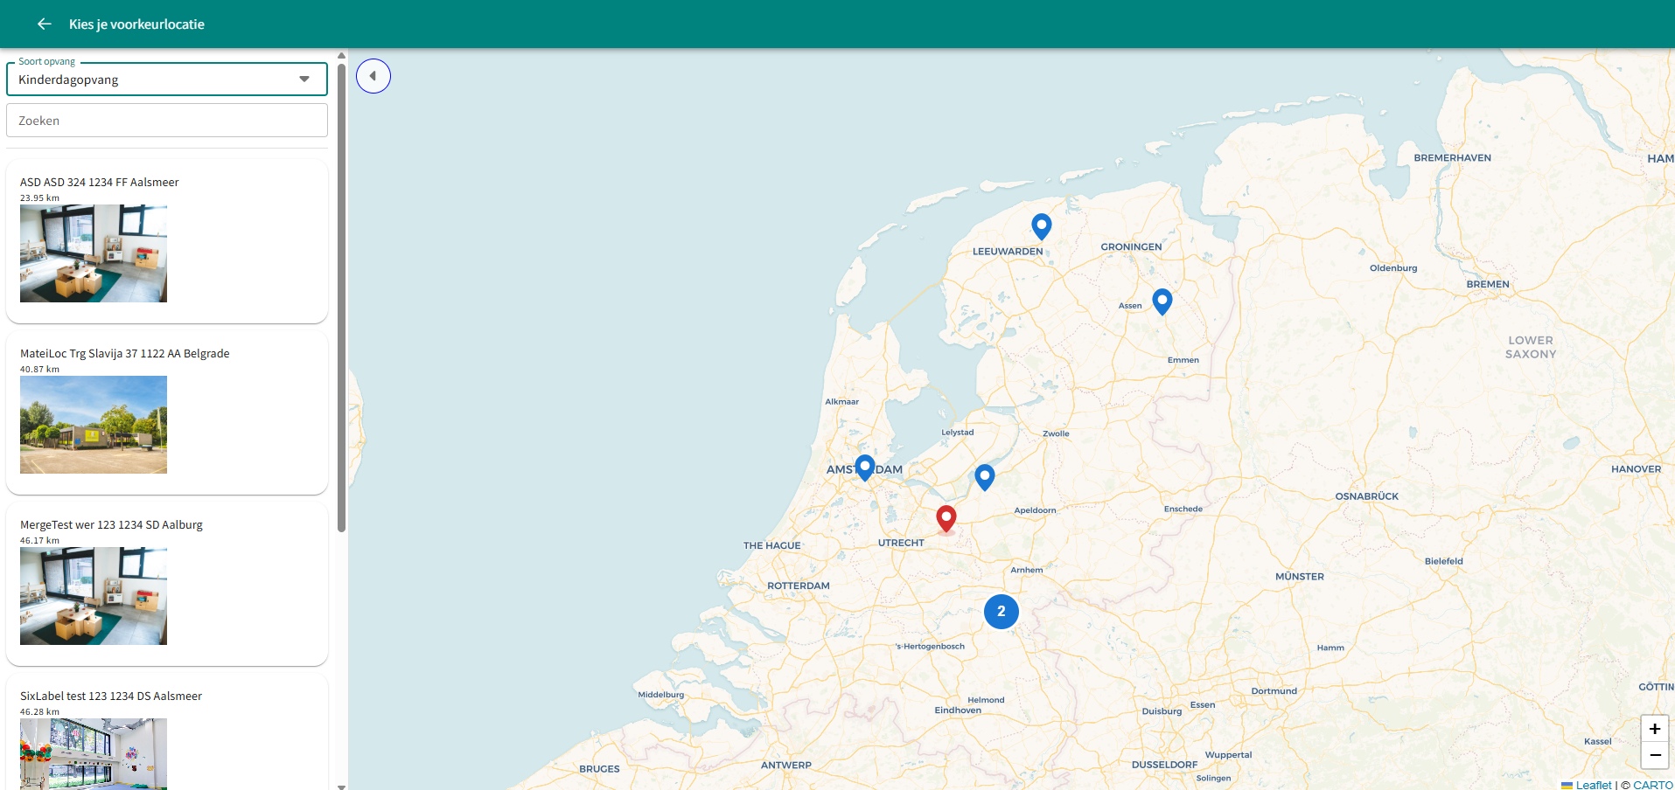Screen dimensions: 1675x790
Task: Select SixLabel test Aalsmeer location title
Action: (111, 696)
